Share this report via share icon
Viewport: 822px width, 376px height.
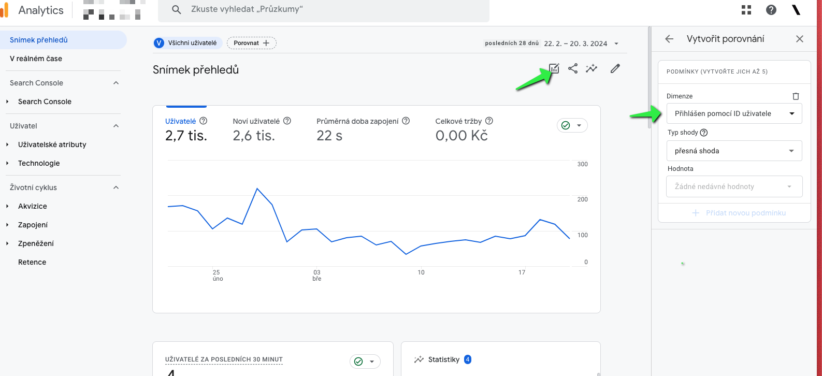point(573,68)
